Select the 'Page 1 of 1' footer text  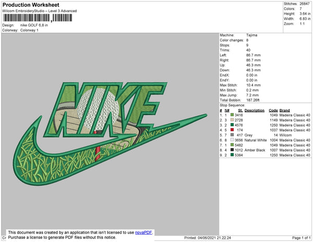click(301, 238)
